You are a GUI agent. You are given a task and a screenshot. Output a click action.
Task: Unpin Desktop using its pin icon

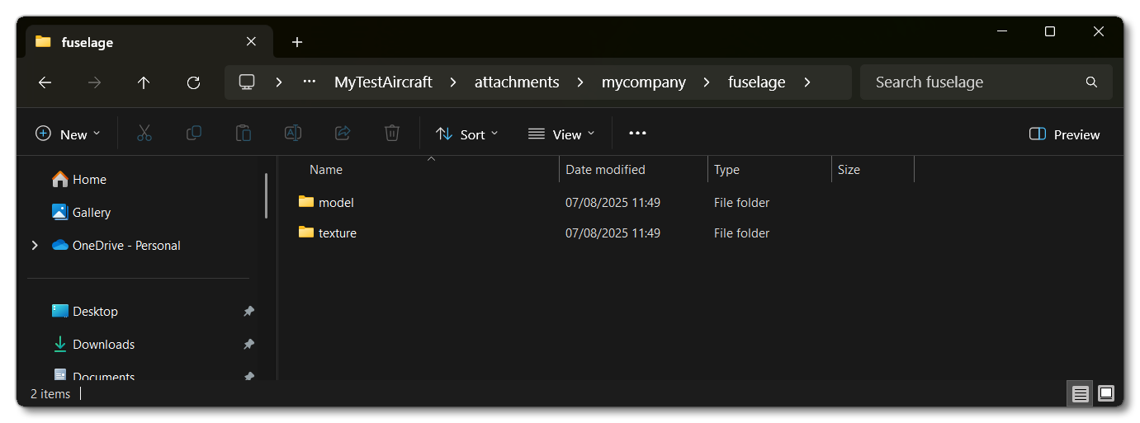248,312
